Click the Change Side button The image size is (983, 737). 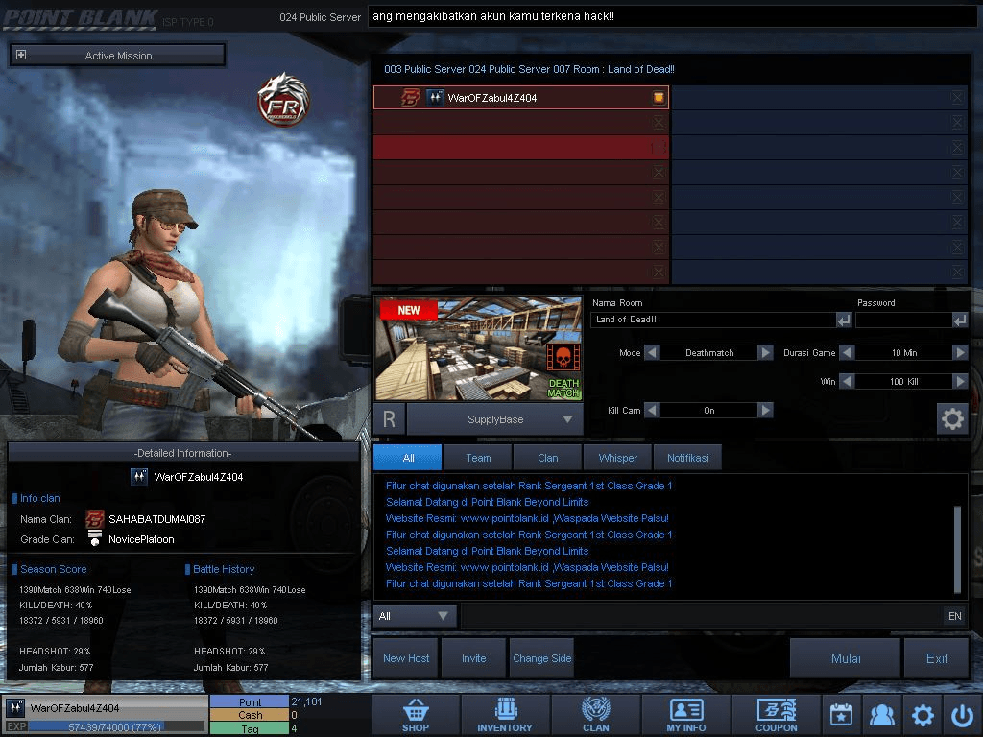click(x=542, y=658)
